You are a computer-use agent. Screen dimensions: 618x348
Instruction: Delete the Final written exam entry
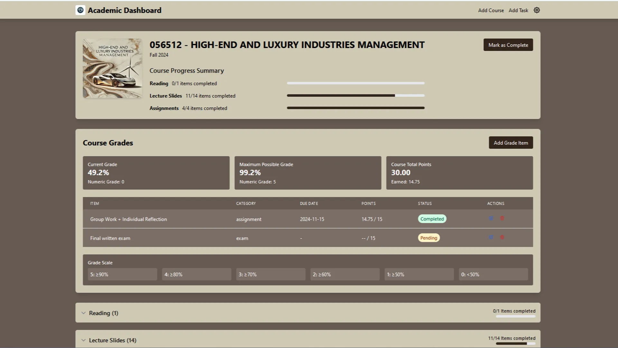pos(502,237)
